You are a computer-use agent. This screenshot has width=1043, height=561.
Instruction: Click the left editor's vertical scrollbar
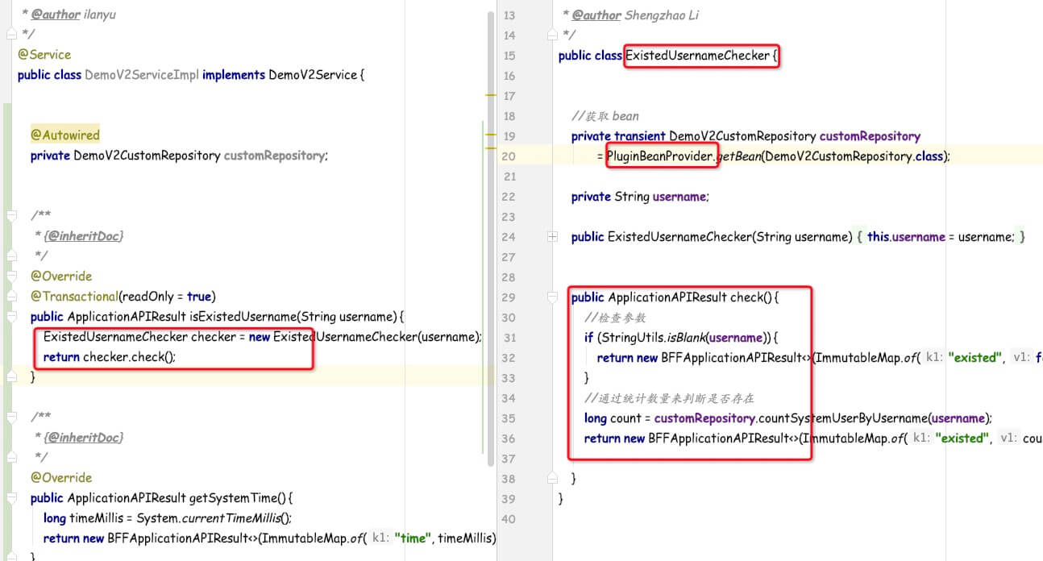coord(489,242)
